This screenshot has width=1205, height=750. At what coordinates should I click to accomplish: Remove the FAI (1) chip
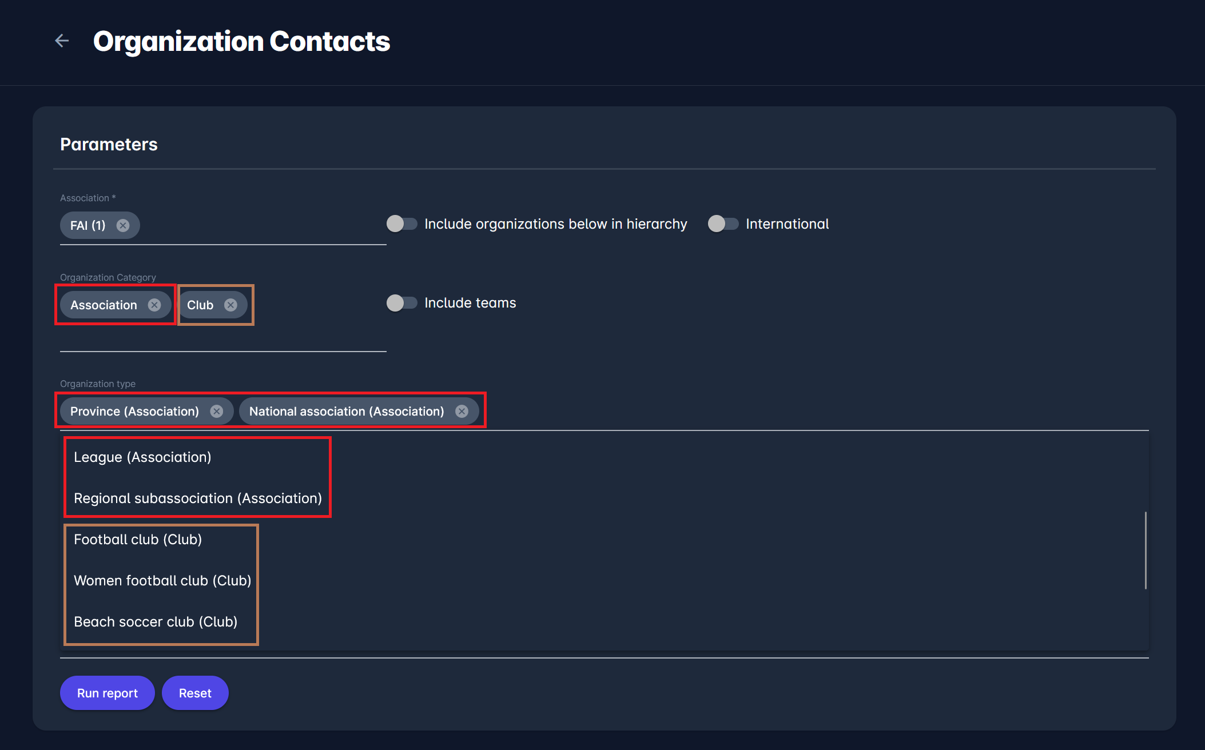(123, 225)
